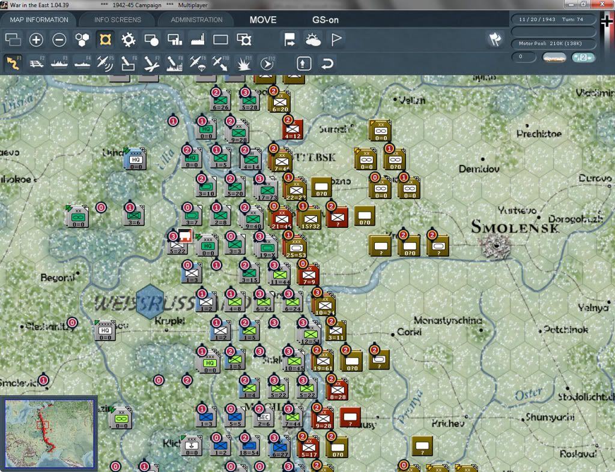Open the MAP INFORMATION tab
Image resolution: width=615 pixels, height=472 pixels.
pos(39,20)
